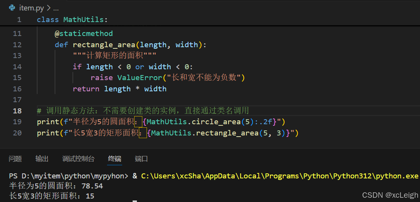Click highlighted fullwidth colon on line 20
The width and height of the screenshot is (420, 202).
(143, 133)
